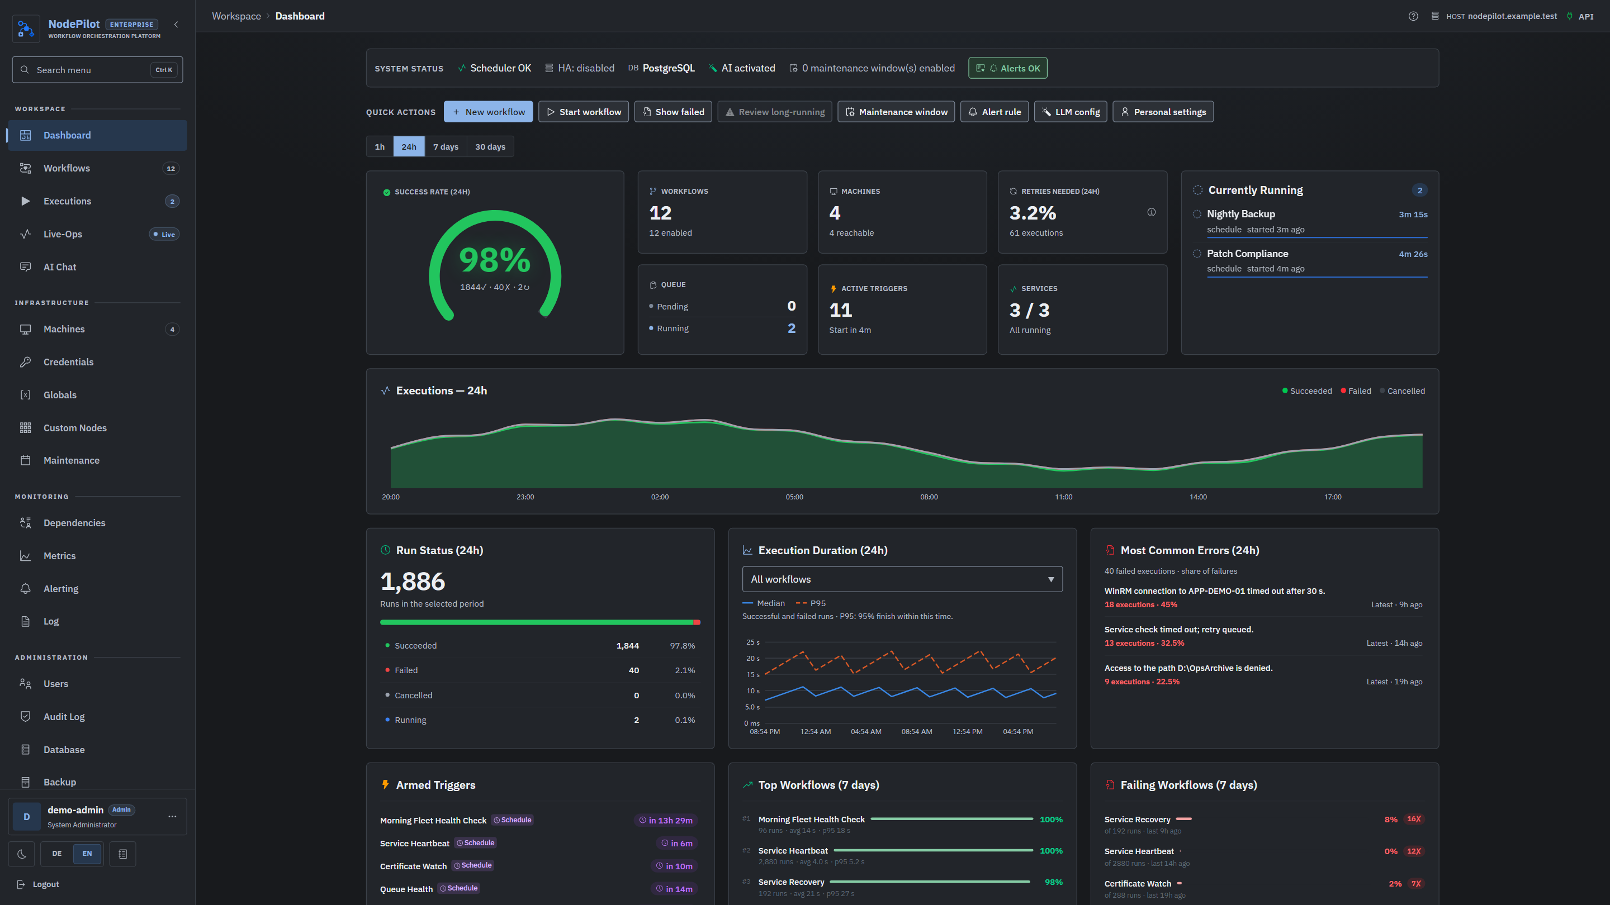Open the documentation icon next to EN
Screen dimensions: 1610x905
pyautogui.click(x=122, y=854)
